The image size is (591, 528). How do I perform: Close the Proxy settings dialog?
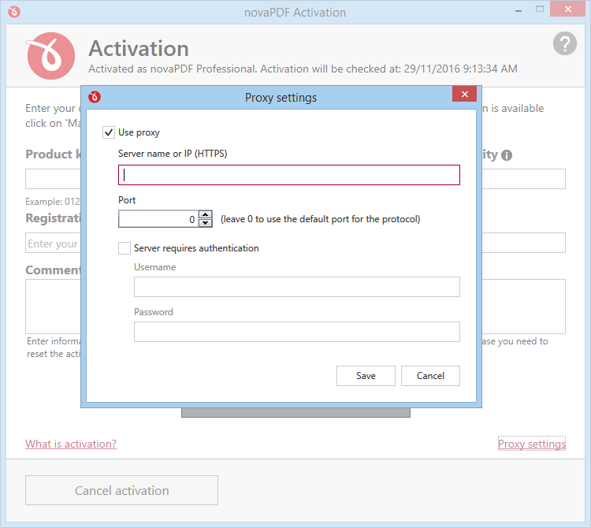pyautogui.click(x=464, y=95)
